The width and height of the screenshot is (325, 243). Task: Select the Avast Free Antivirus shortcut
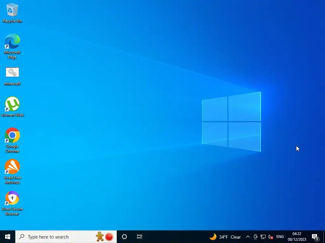[x=12, y=171]
